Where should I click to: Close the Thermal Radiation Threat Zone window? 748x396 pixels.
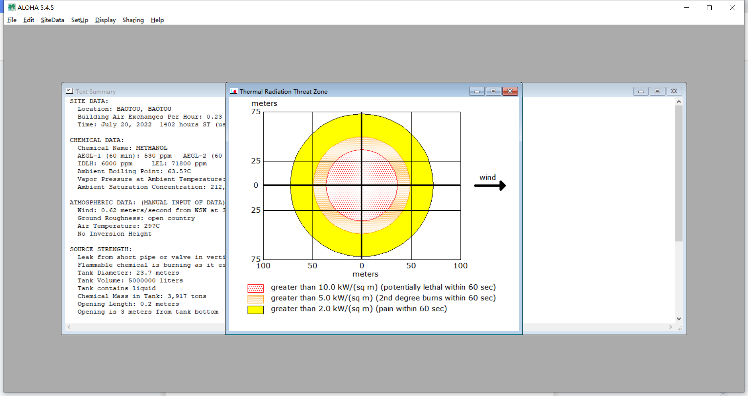[510, 91]
